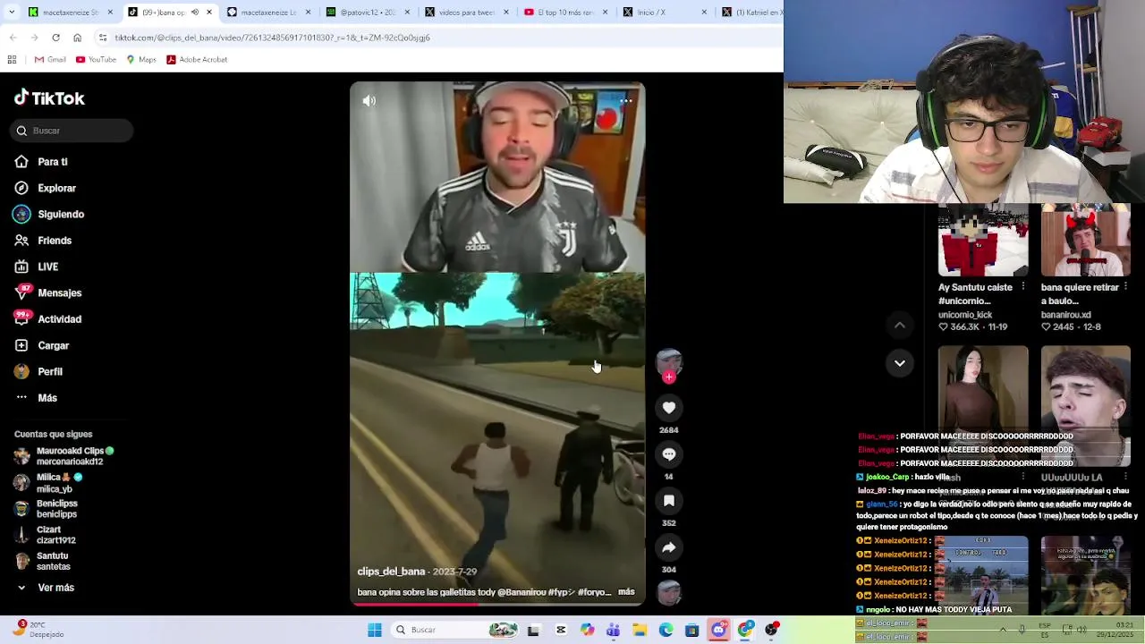Reload the page in the browser
Image resolution: width=1145 pixels, height=644 pixels.
pos(55,38)
